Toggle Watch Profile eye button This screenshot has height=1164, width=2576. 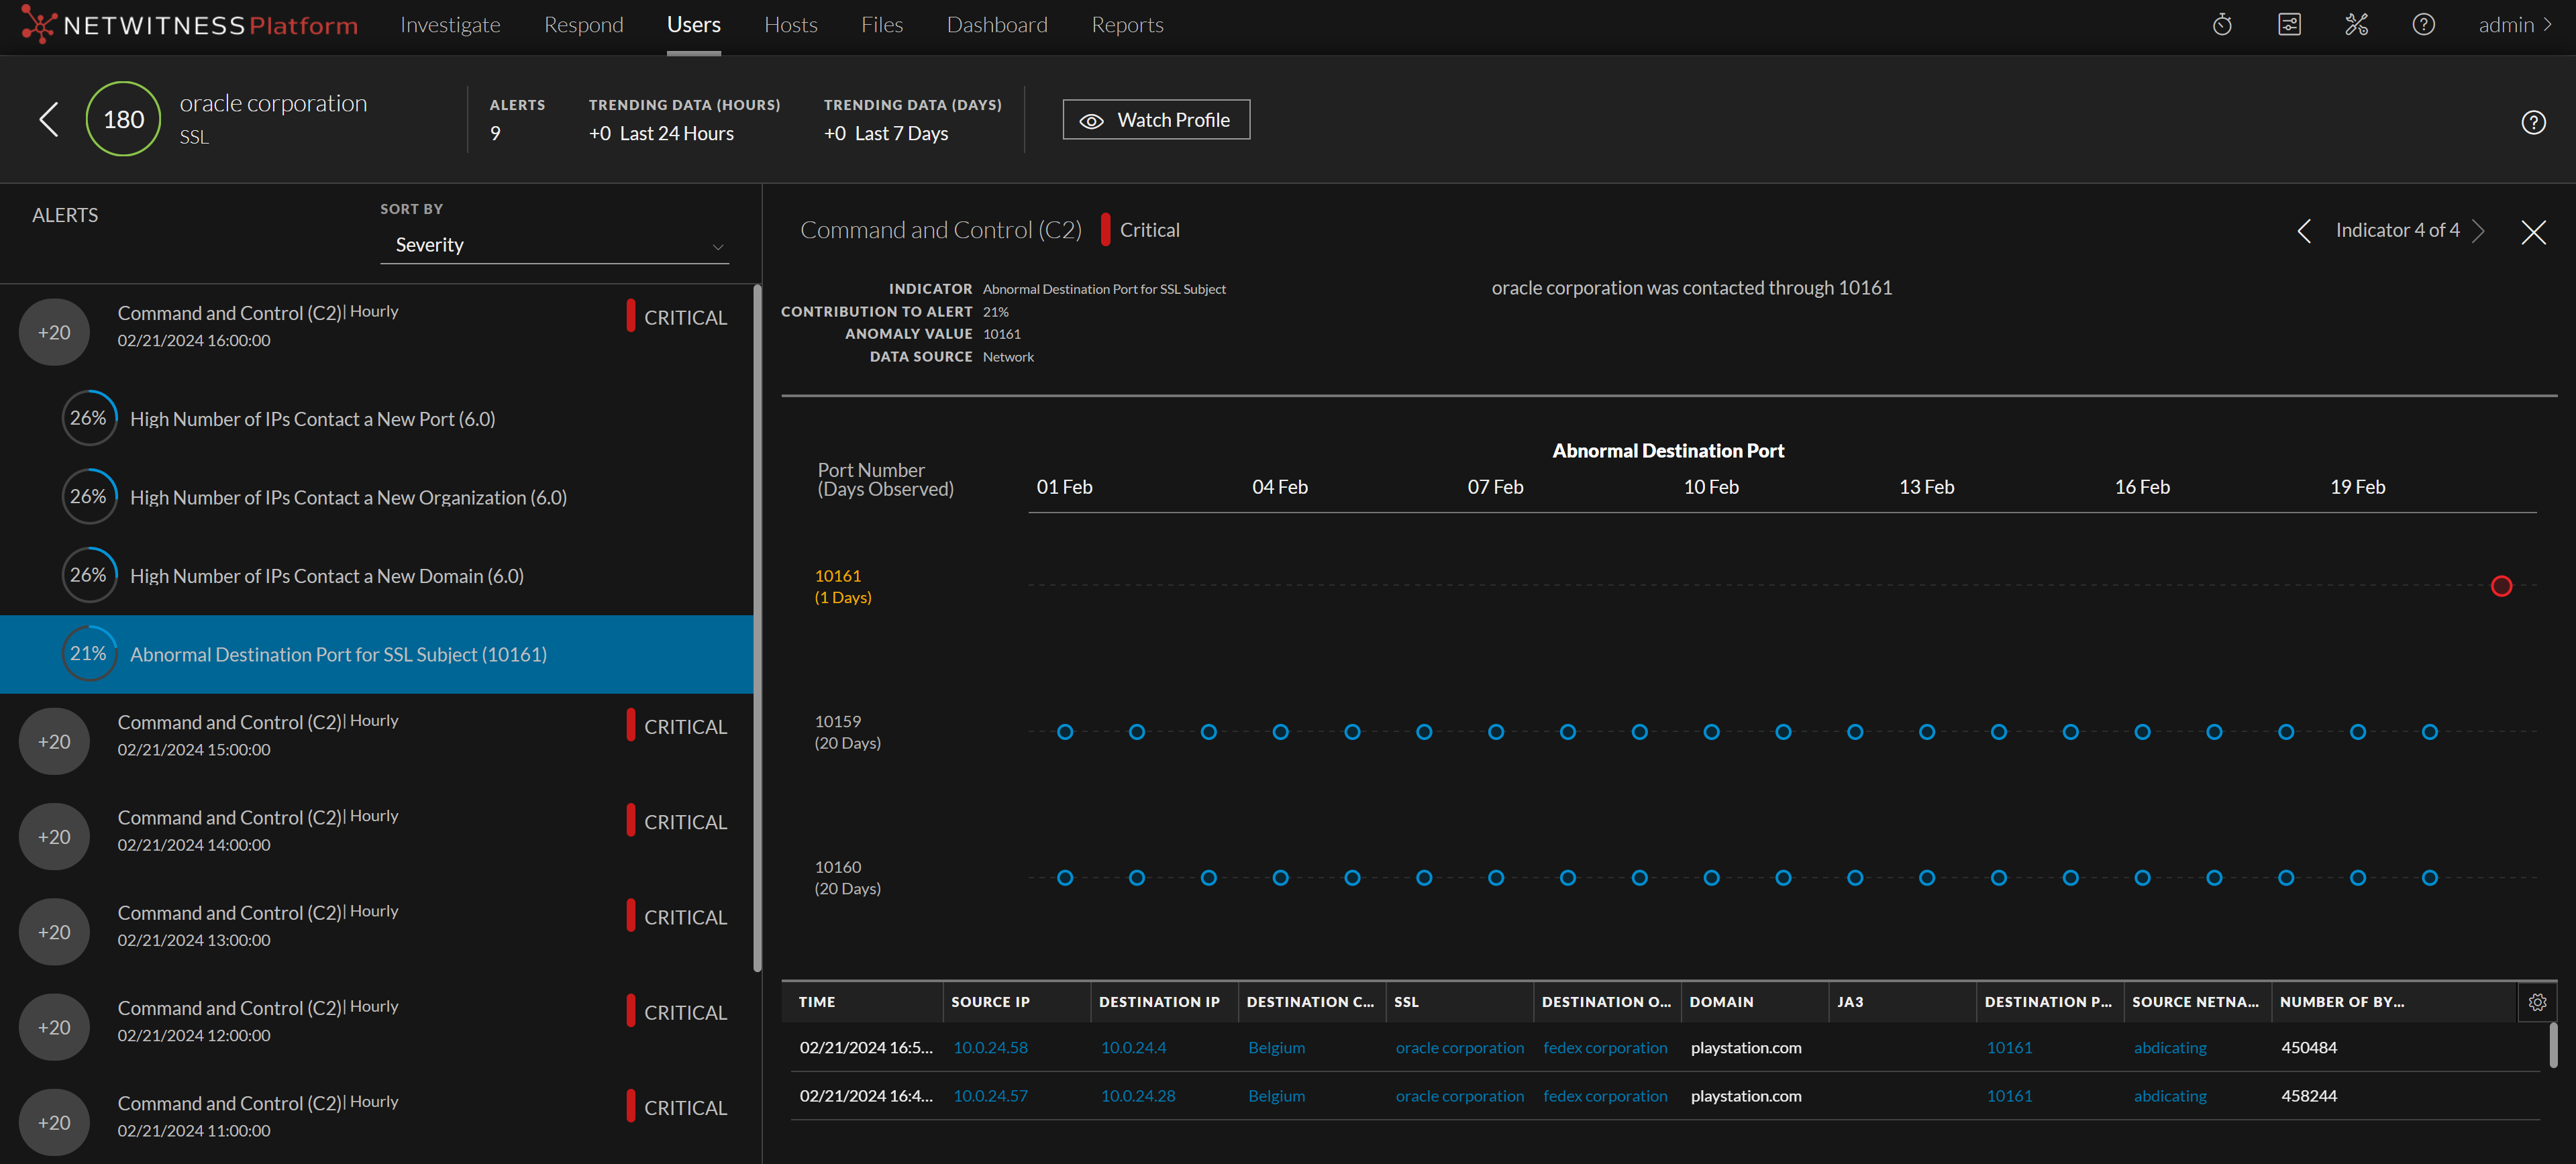[x=1155, y=120]
